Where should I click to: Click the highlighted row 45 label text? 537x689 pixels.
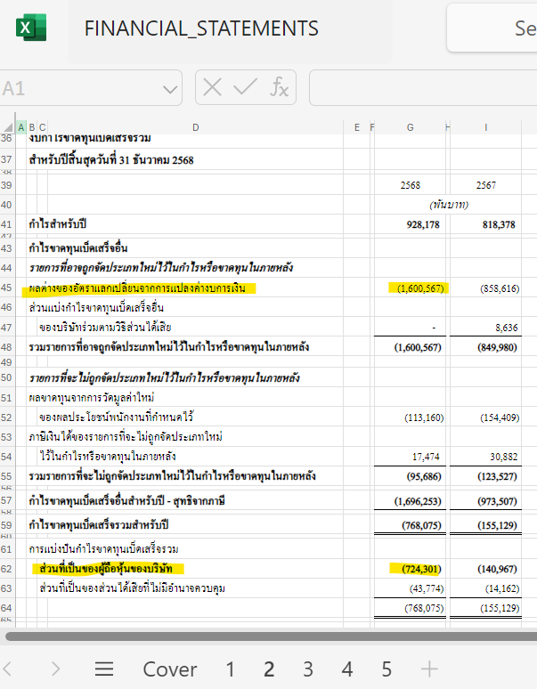point(137,288)
